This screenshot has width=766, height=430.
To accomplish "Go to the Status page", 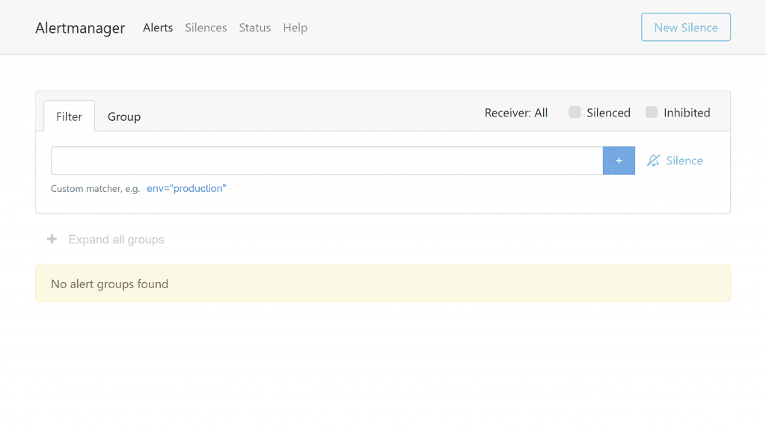I will (254, 28).
